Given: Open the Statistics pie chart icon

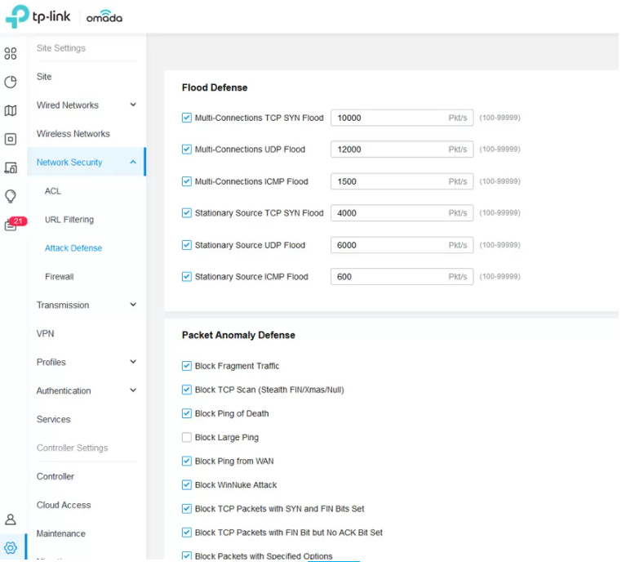Looking at the screenshot, I should tap(11, 83).
